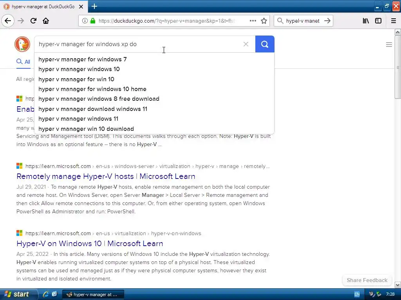This screenshot has height=300, width=401.
Task: Submit Firefox search box with arrow
Action: tap(327, 21)
